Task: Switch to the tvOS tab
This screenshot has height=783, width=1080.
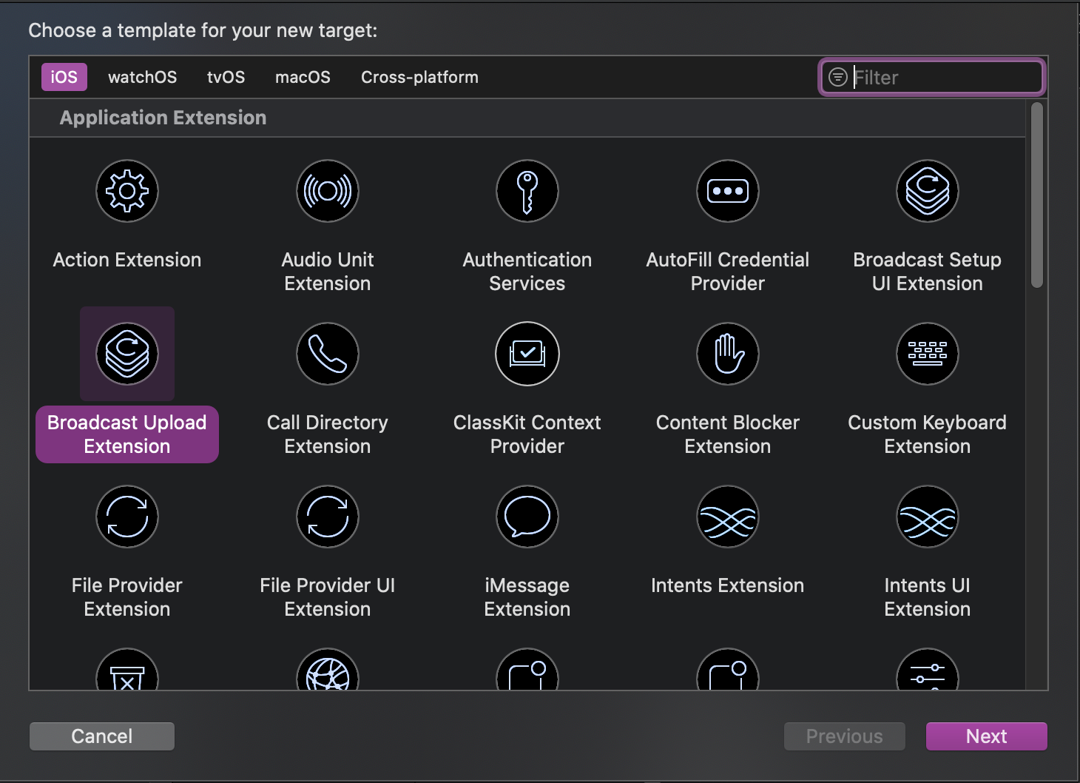Action: 226,77
